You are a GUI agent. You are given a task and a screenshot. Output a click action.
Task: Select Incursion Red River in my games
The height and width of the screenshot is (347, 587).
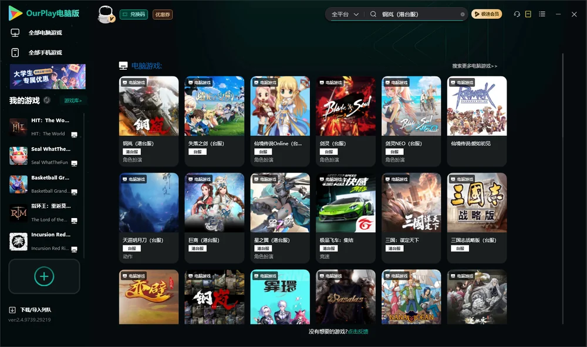[43, 241]
